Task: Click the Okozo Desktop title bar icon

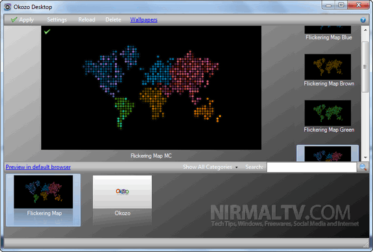Action: [x=7, y=7]
